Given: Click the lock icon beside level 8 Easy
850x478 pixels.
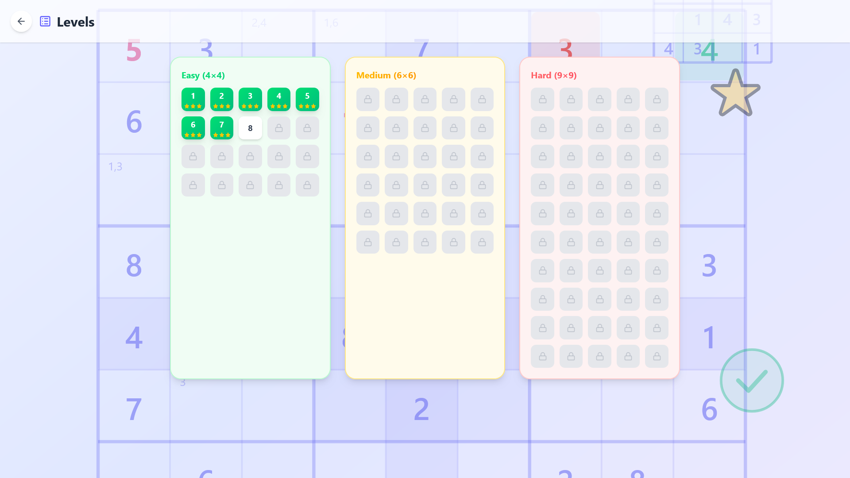Looking at the screenshot, I should click(278, 128).
